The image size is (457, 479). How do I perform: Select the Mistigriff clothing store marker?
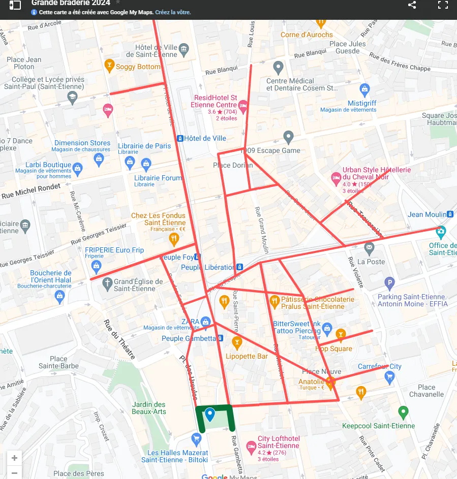(x=364, y=90)
